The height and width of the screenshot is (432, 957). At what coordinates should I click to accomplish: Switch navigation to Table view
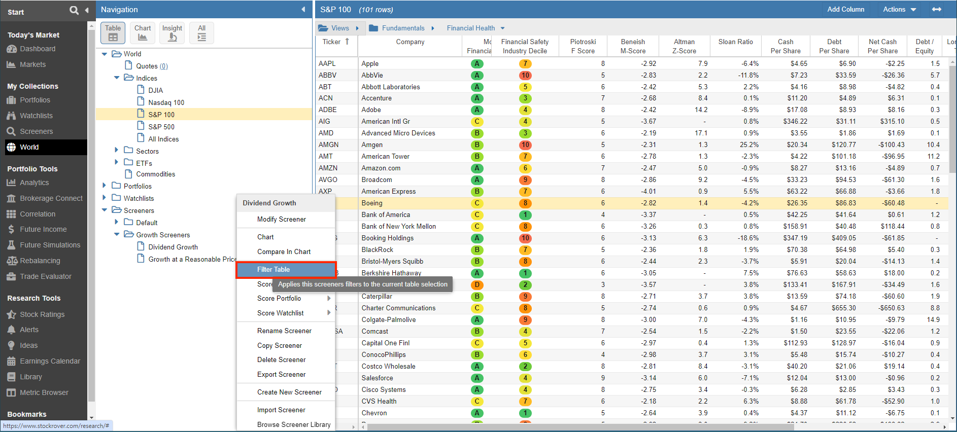(113, 33)
